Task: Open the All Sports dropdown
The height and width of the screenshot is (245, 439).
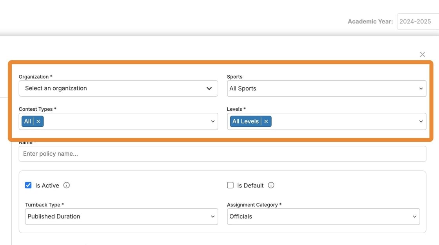Action: click(x=321, y=88)
